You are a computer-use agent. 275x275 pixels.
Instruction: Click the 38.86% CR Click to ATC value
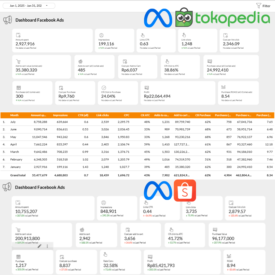tap(171, 70)
